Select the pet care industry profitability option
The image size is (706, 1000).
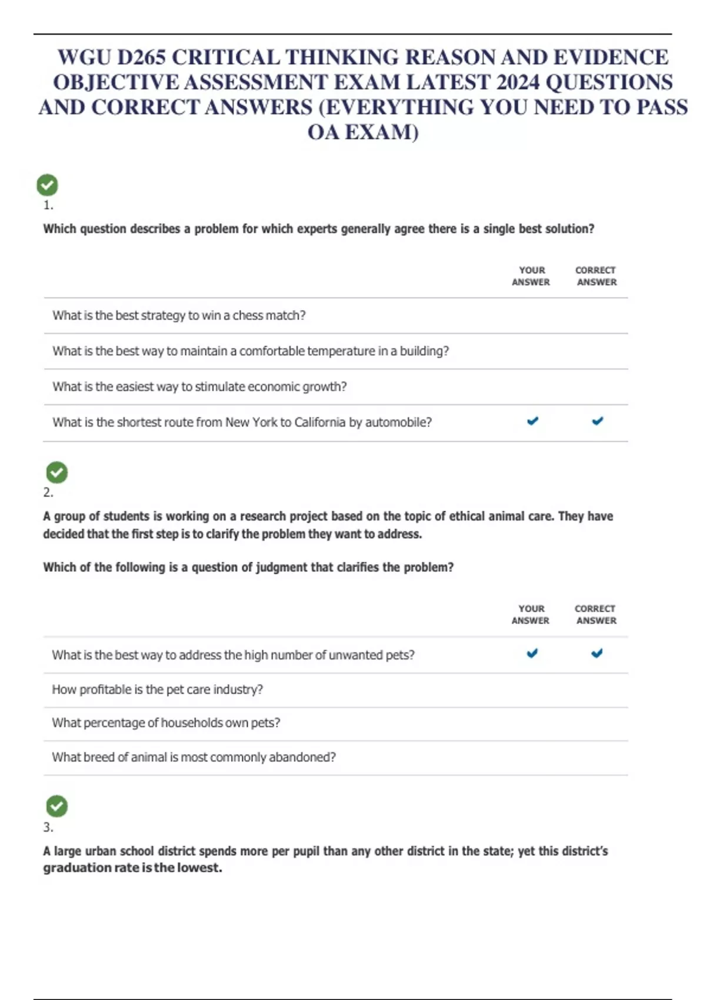tap(157, 689)
